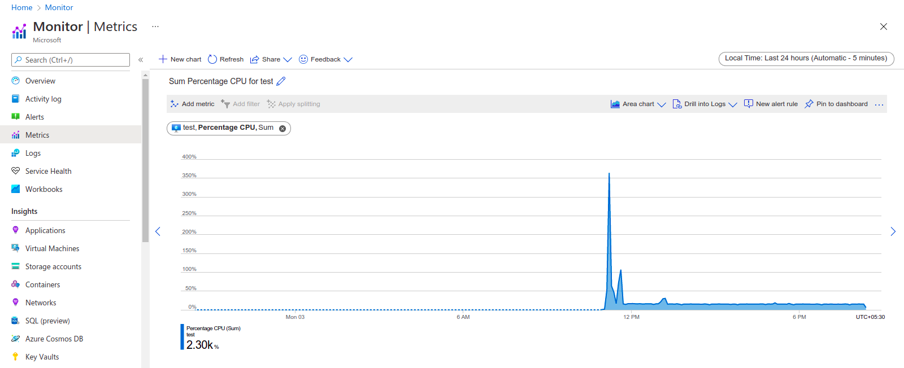
Task: Click the Monitor service icon in header
Action: 19,32
